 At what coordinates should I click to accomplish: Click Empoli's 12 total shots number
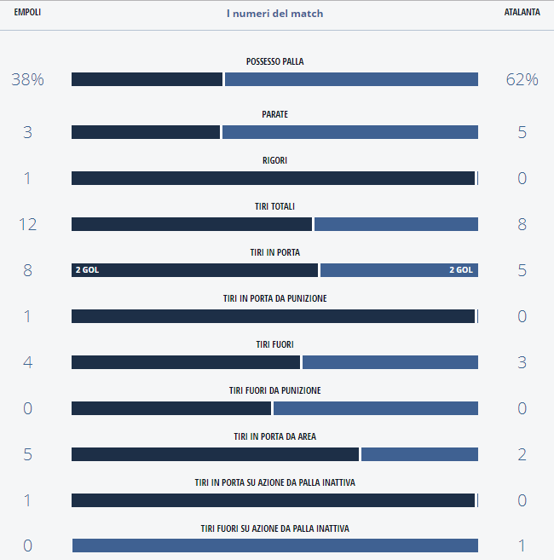click(27, 224)
